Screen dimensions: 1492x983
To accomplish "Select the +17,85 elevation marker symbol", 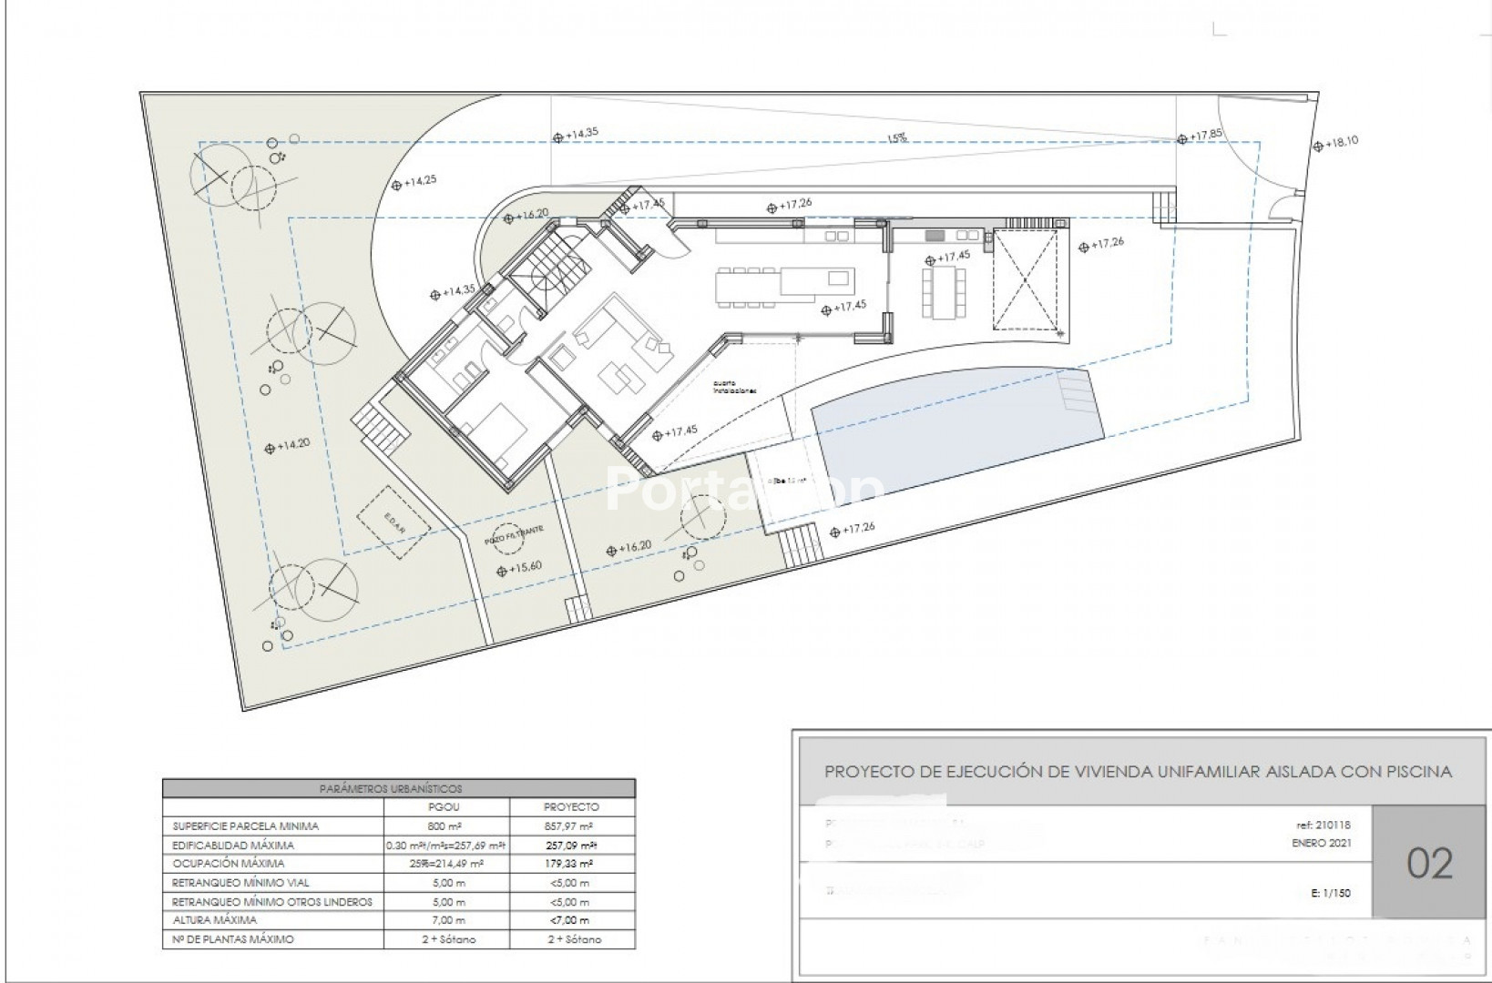I will pyautogui.click(x=1182, y=139).
